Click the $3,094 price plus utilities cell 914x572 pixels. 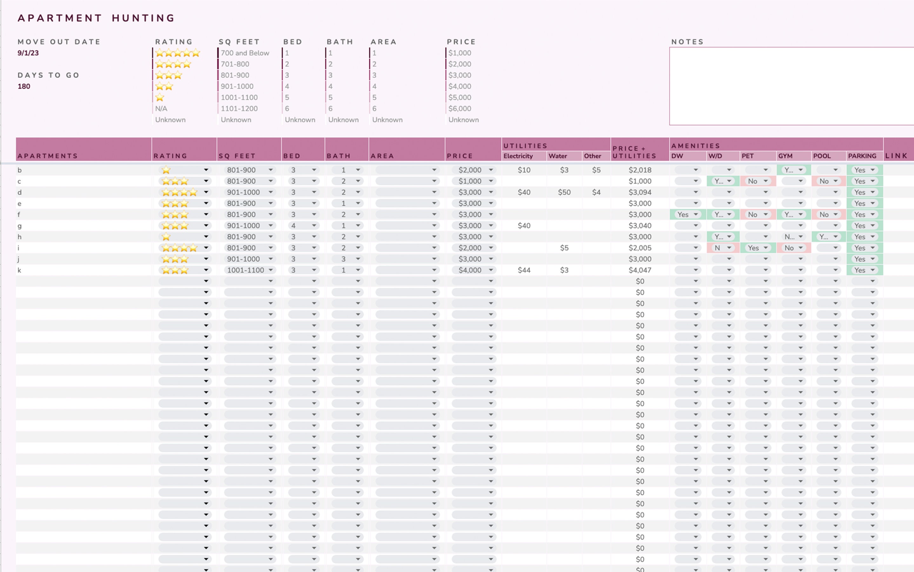[x=640, y=193]
